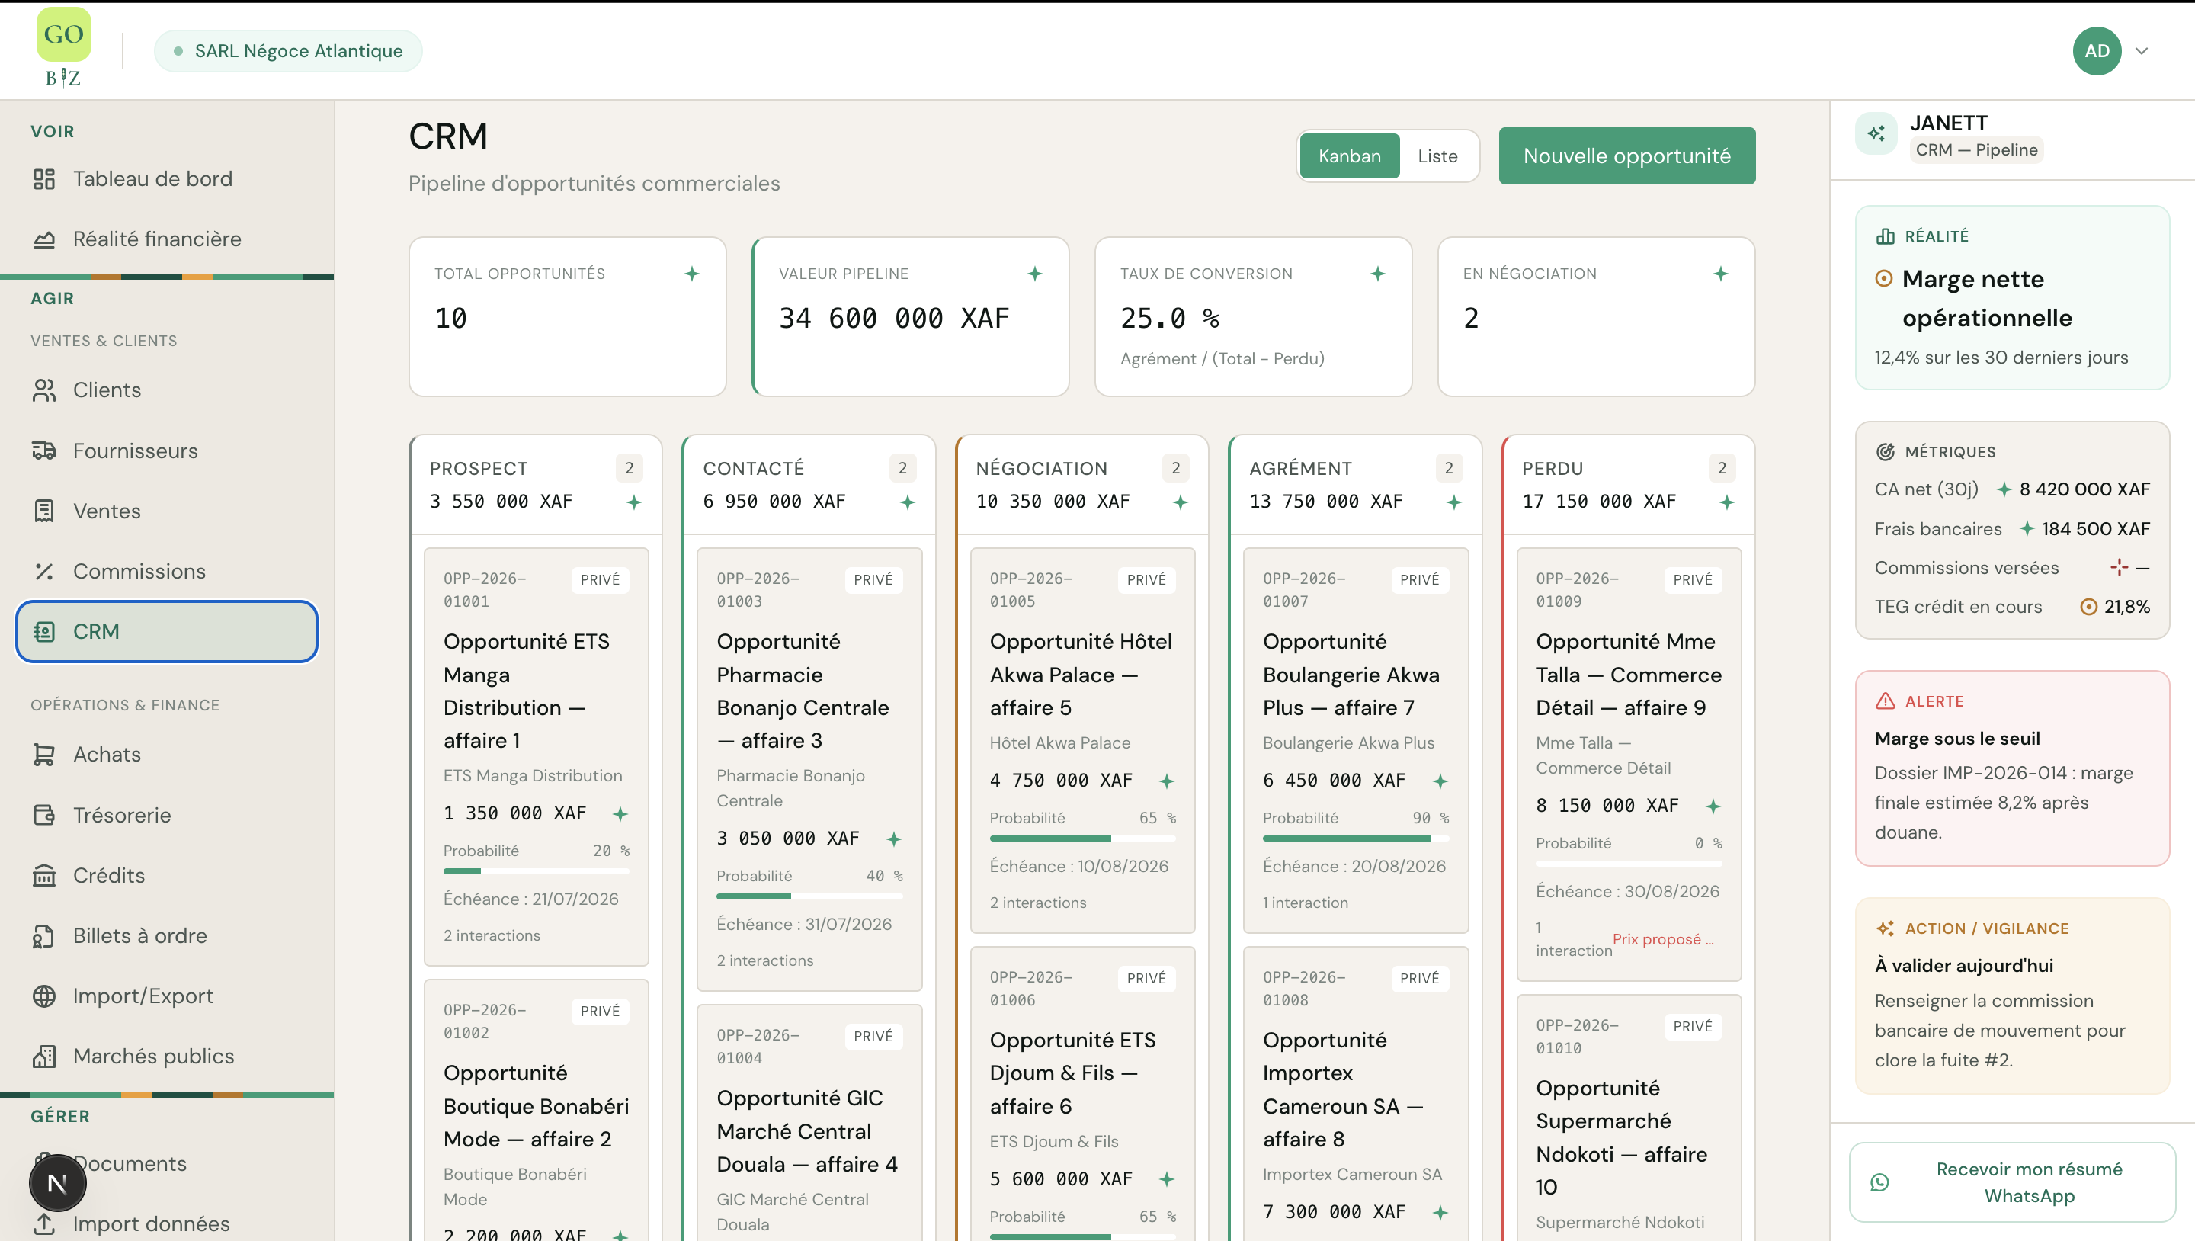Click the Échéance : 10/08/2026 text
Viewport: 2195px width, 1241px height.
click(1078, 867)
